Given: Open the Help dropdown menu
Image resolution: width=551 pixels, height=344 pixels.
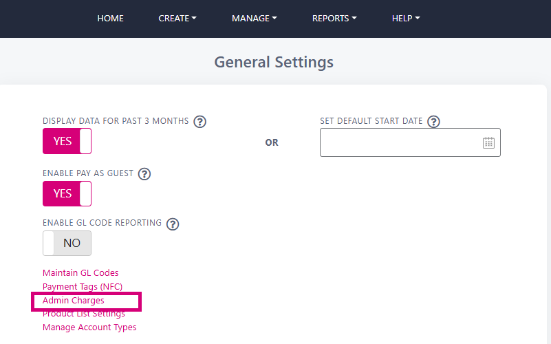Looking at the screenshot, I should point(406,19).
